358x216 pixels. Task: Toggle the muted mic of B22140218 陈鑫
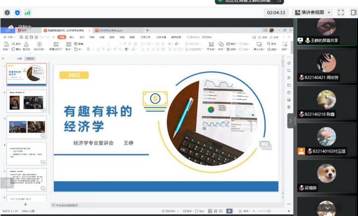302,114
